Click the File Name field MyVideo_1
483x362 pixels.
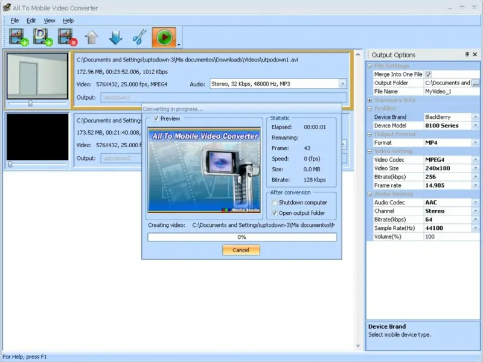point(451,92)
